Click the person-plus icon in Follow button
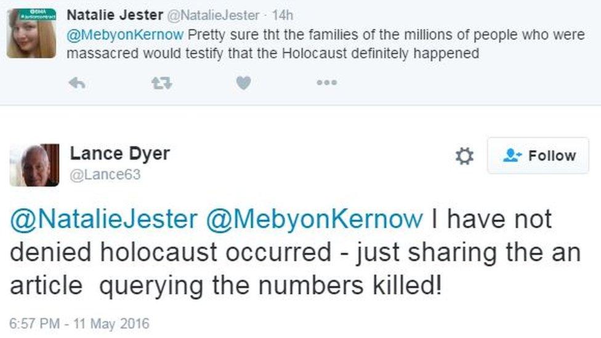The image size is (601, 338). [512, 156]
